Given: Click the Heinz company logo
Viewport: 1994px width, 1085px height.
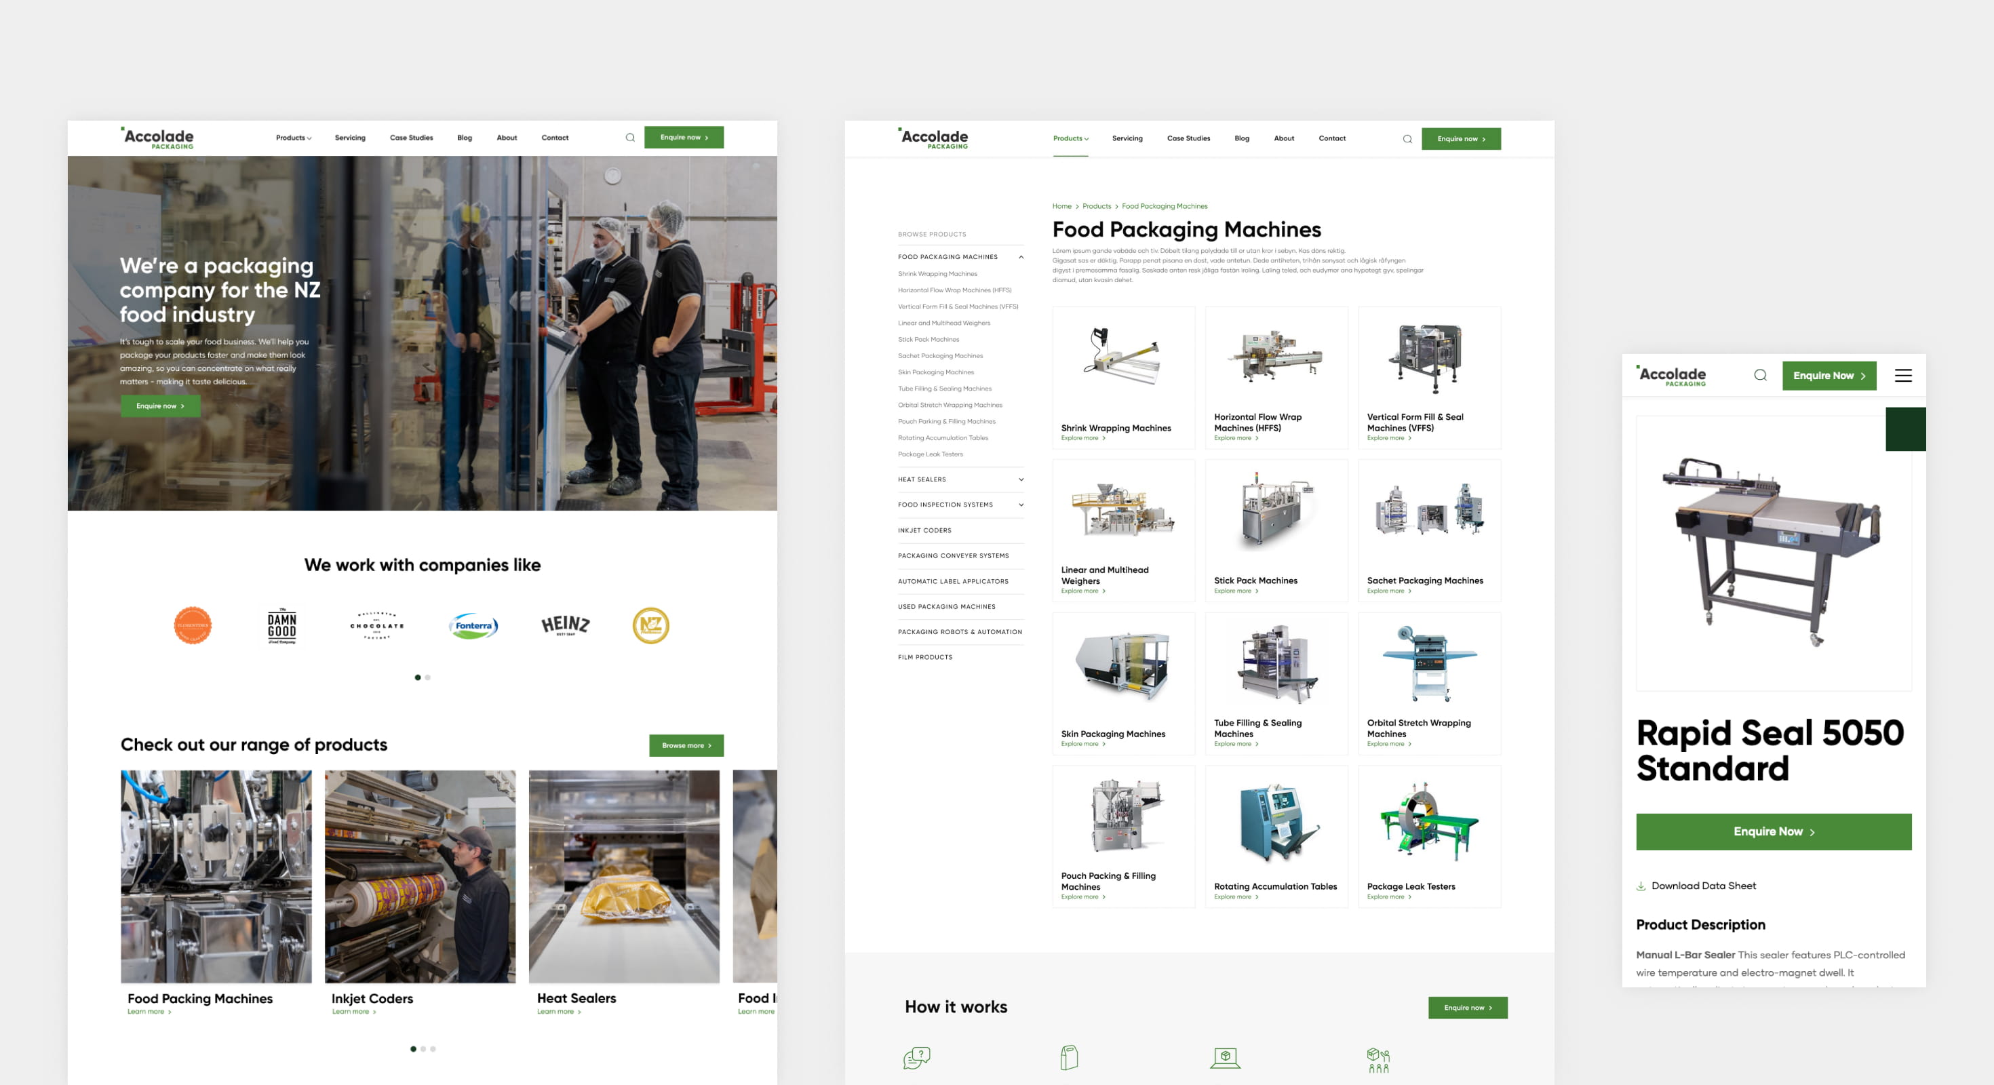Looking at the screenshot, I should tap(565, 625).
